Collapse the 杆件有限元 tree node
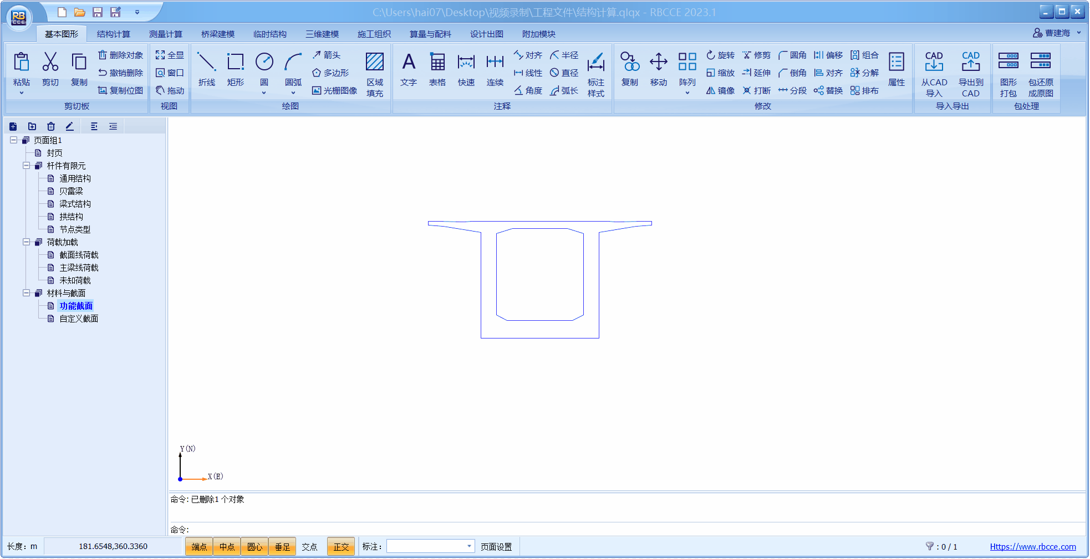Screen dimensions: 1090x559 coord(26,166)
